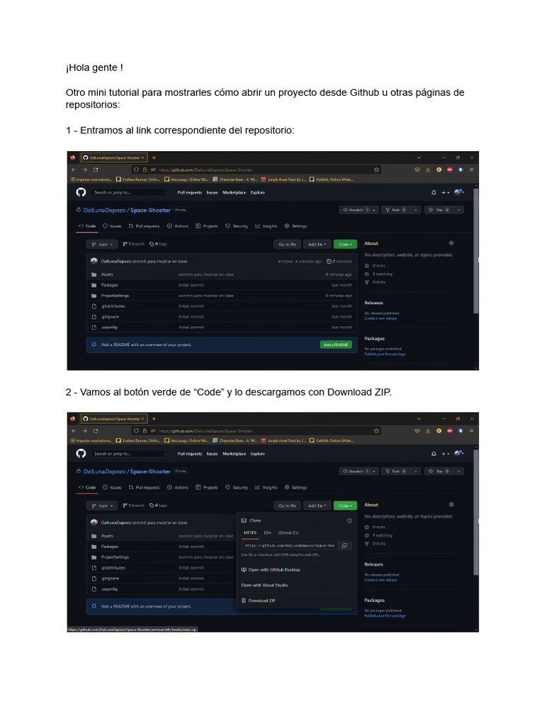Open the main branch dropdown in first screenshot
The height and width of the screenshot is (726, 544).
[102, 244]
